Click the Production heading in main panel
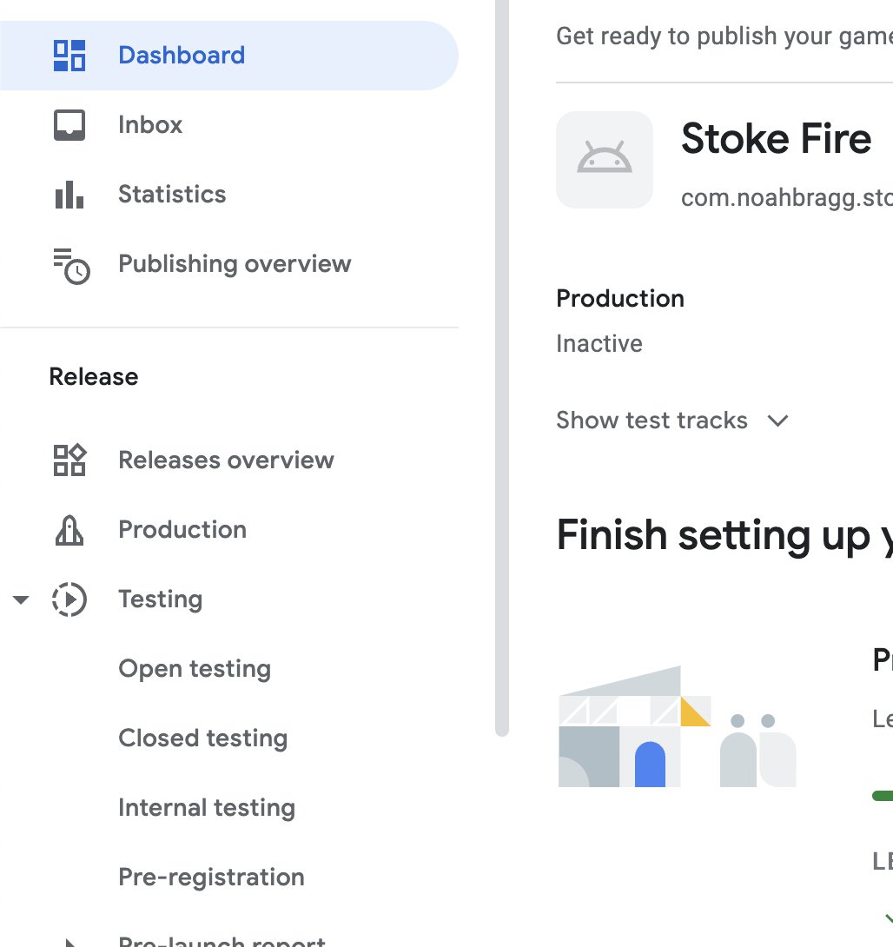This screenshot has width=893, height=947. [620, 298]
